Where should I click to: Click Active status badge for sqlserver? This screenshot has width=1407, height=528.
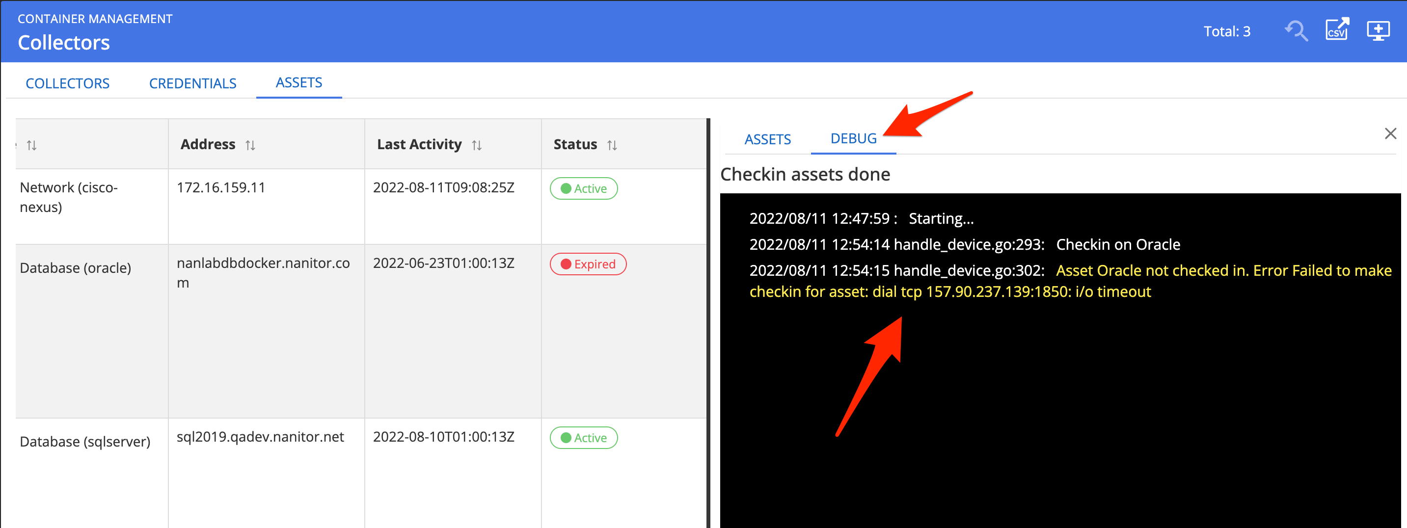tap(583, 438)
